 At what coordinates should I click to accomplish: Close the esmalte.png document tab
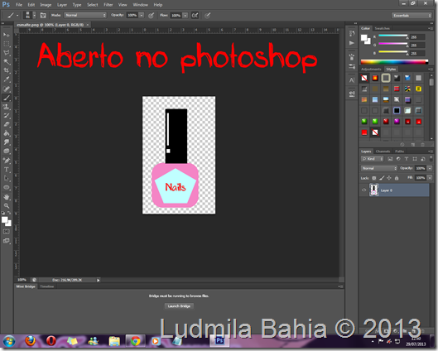tap(88, 25)
